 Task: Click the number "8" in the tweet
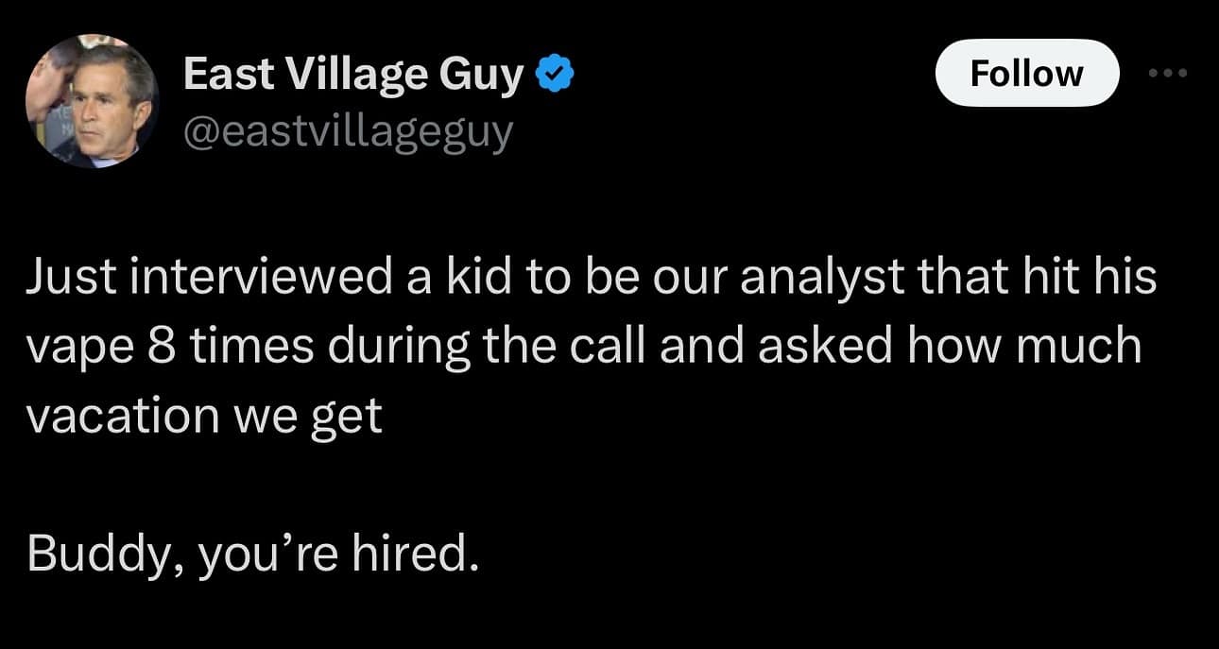158,348
